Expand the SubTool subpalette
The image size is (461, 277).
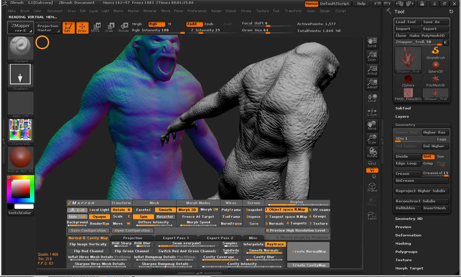click(403, 108)
